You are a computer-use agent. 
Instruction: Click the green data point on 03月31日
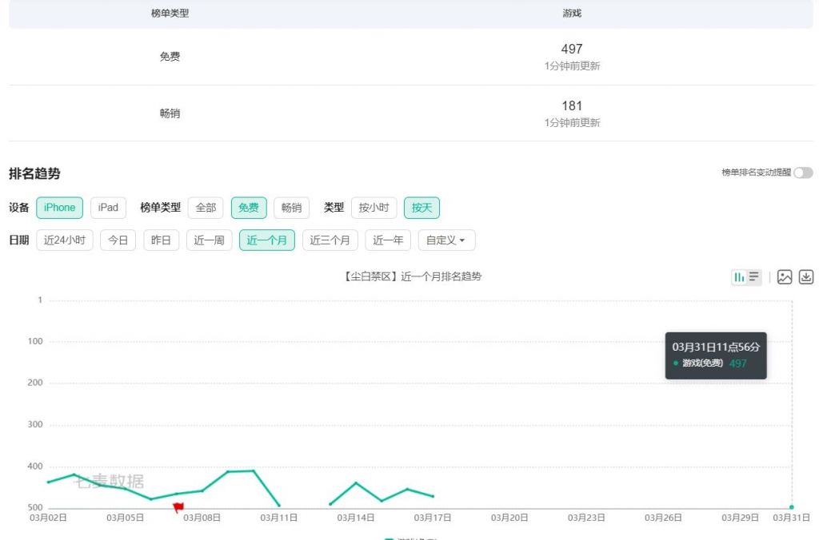click(x=791, y=506)
